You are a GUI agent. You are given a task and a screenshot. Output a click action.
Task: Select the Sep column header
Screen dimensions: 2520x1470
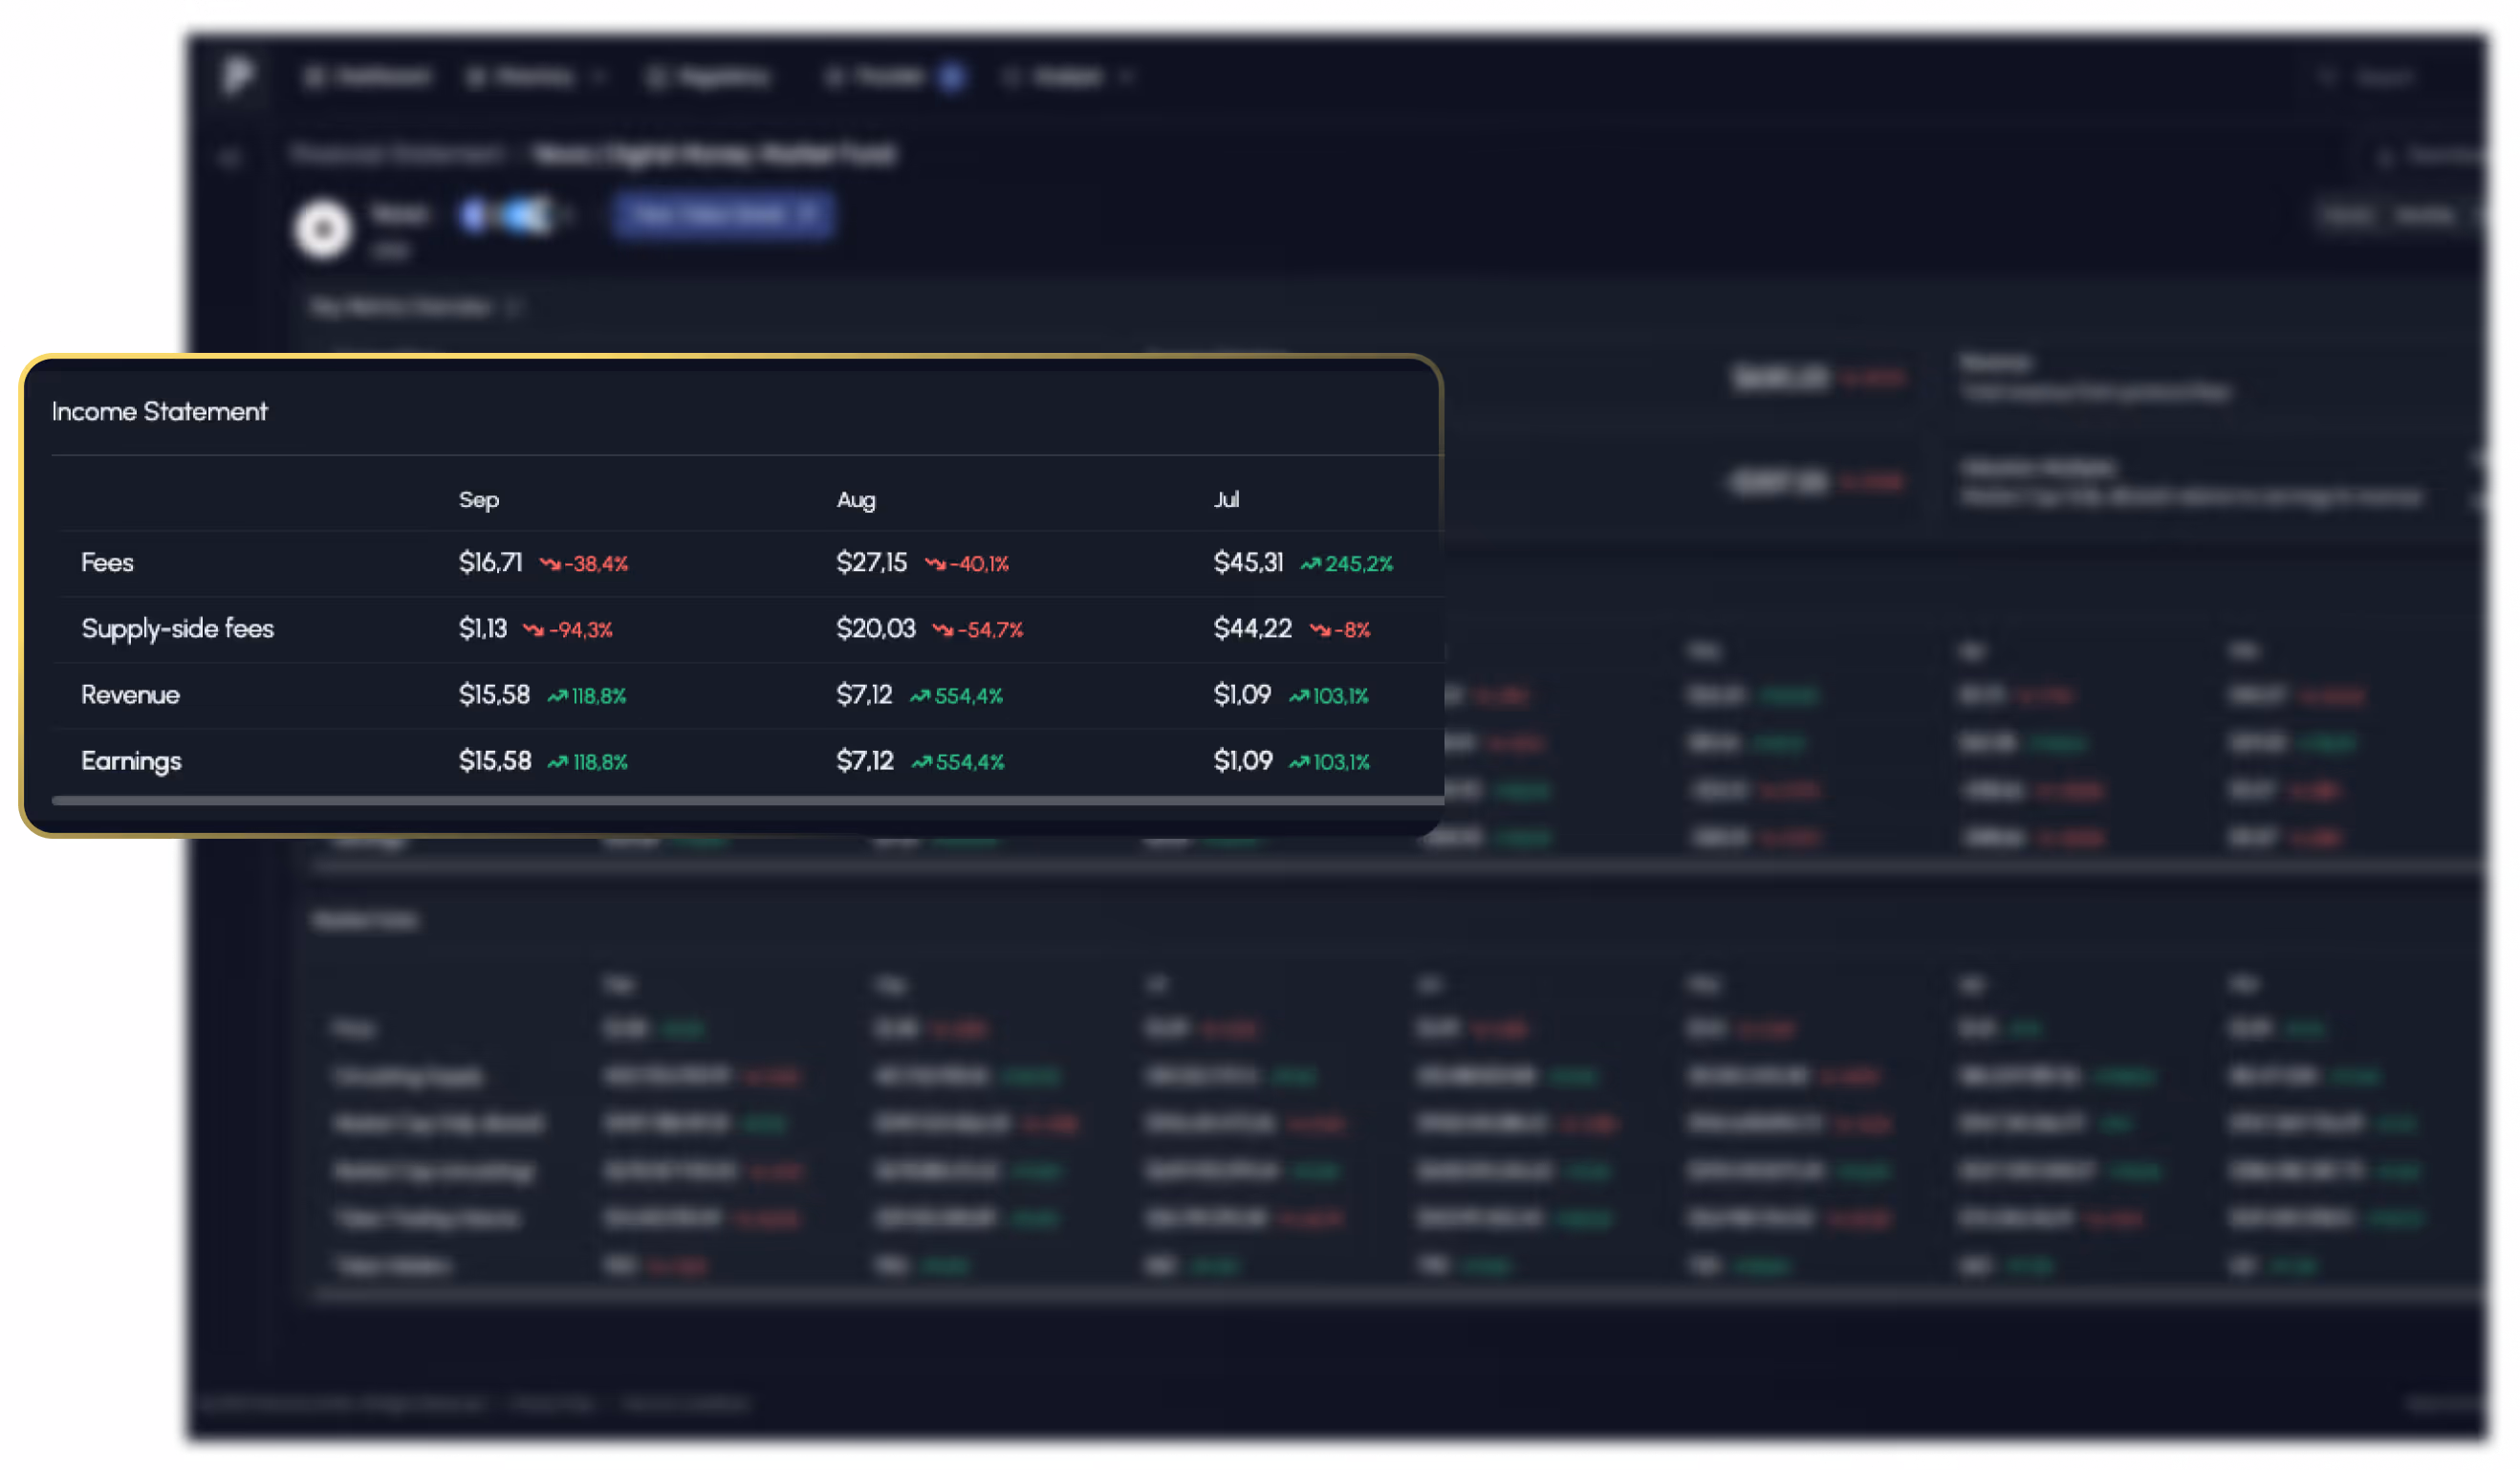[x=478, y=500]
